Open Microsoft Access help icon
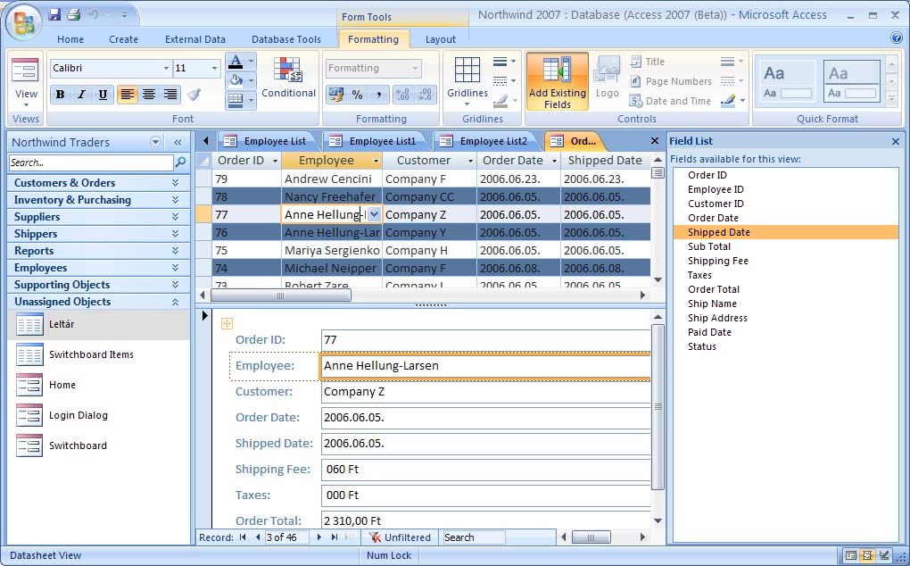Image resolution: width=910 pixels, height=566 pixels. (x=896, y=38)
